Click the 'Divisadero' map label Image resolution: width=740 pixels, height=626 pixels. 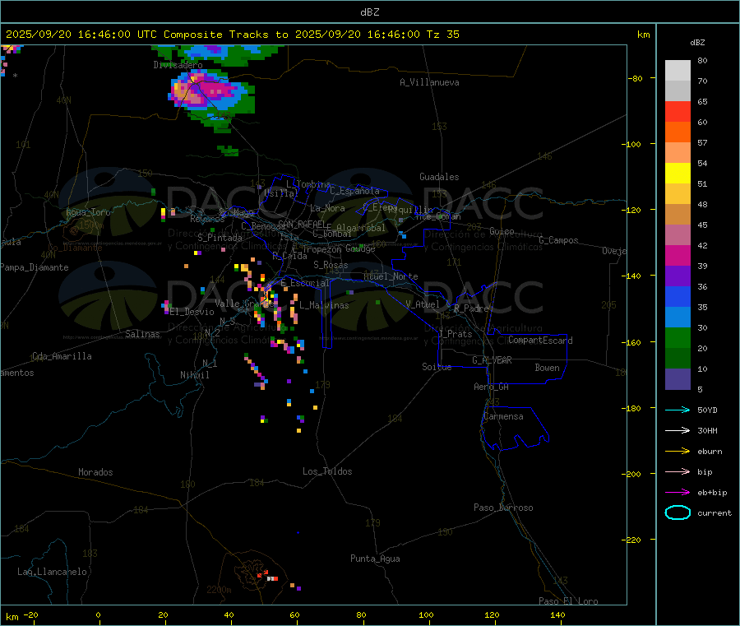tap(178, 65)
